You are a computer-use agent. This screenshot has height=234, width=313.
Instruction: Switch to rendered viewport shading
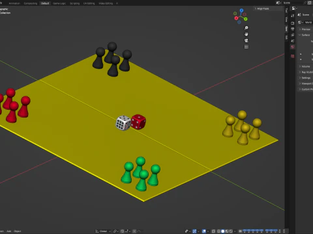pyautogui.click(x=231, y=231)
